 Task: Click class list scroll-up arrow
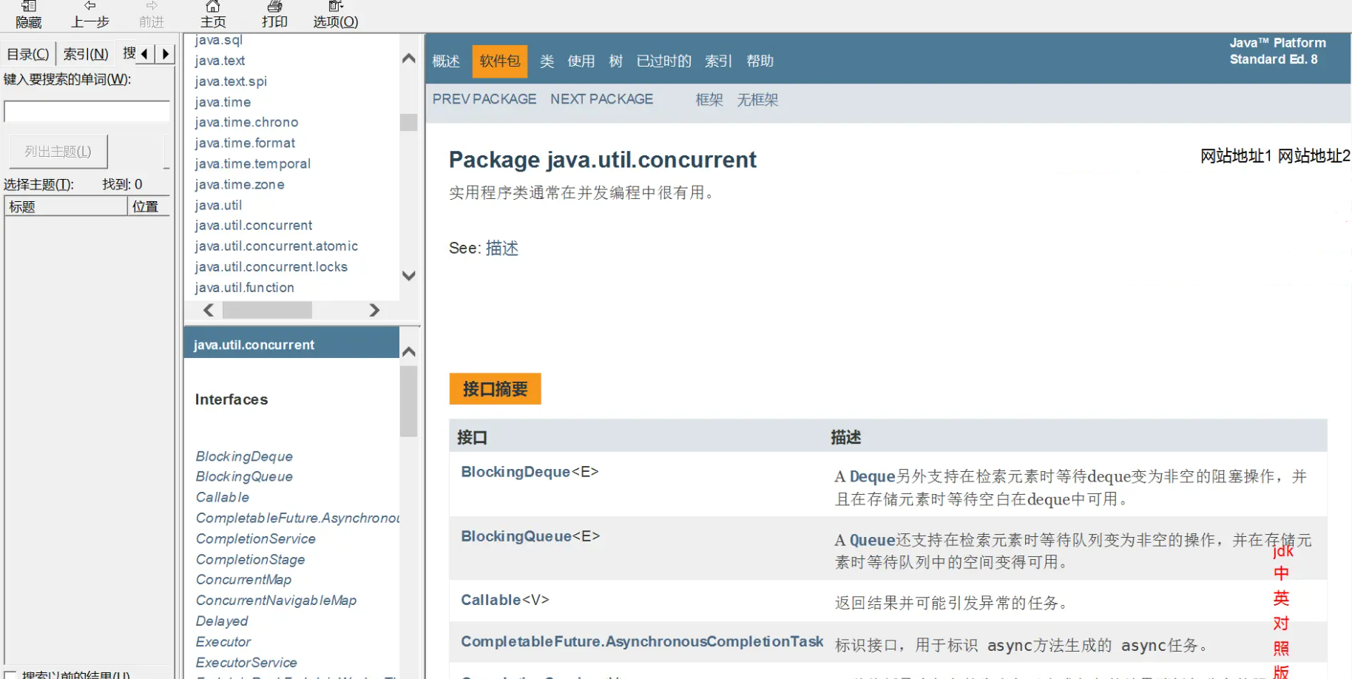pyautogui.click(x=408, y=352)
